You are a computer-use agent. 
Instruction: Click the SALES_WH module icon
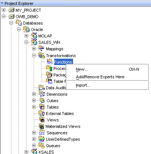pyautogui.click(x=34, y=42)
